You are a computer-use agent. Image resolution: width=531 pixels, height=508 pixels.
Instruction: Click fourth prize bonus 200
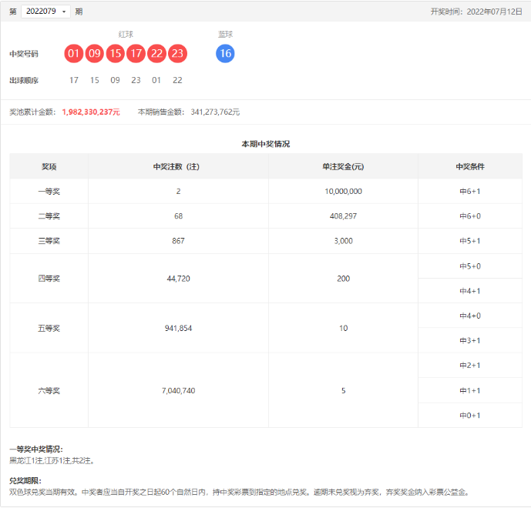tap(344, 279)
